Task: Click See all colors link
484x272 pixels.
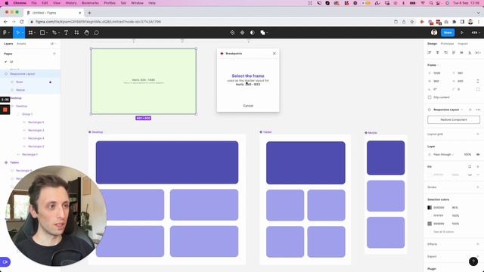Action: [x=444, y=232]
